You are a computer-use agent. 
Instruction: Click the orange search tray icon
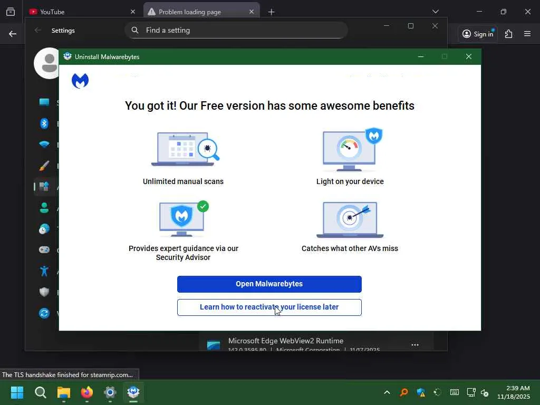pyautogui.click(x=404, y=392)
